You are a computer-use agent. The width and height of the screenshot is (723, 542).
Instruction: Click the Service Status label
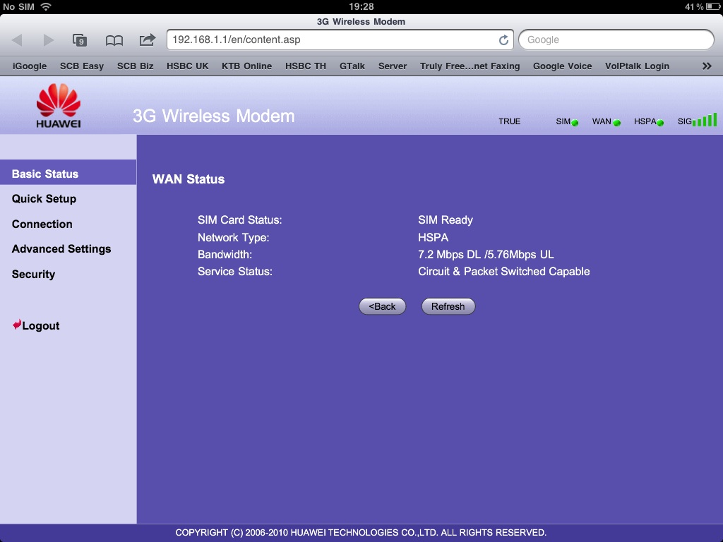click(235, 272)
